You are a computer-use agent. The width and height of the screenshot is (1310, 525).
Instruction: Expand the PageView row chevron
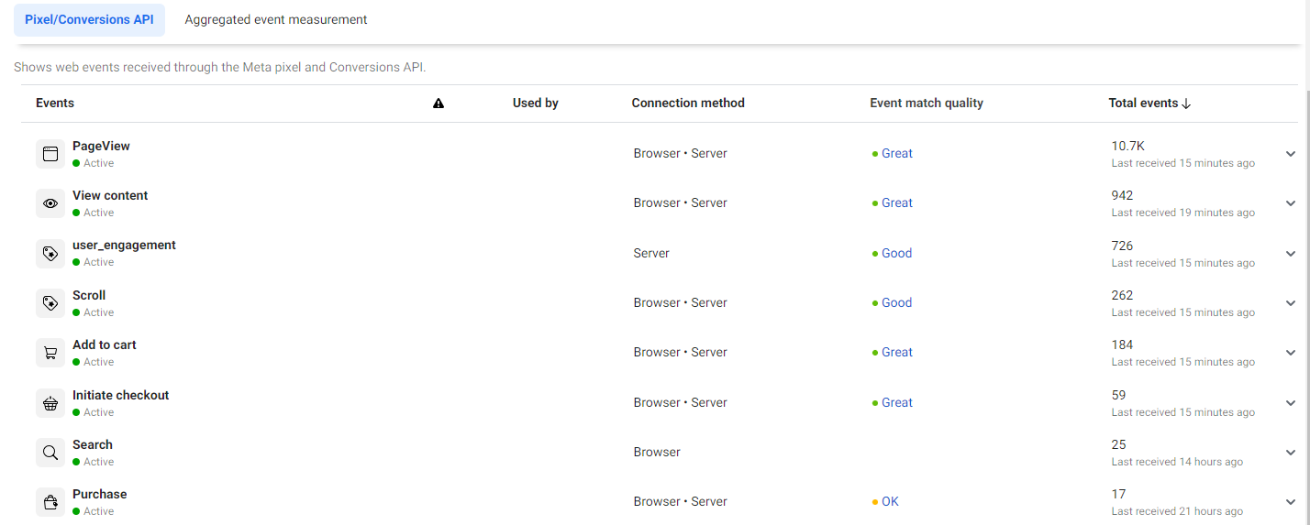[1291, 154]
